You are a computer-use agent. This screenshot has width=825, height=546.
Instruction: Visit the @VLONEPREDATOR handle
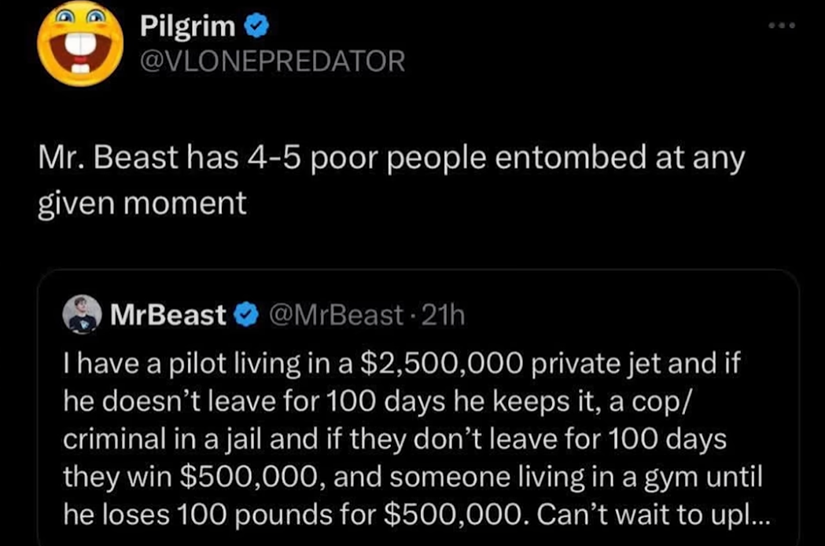pyautogui.click(x=272, y=61)
